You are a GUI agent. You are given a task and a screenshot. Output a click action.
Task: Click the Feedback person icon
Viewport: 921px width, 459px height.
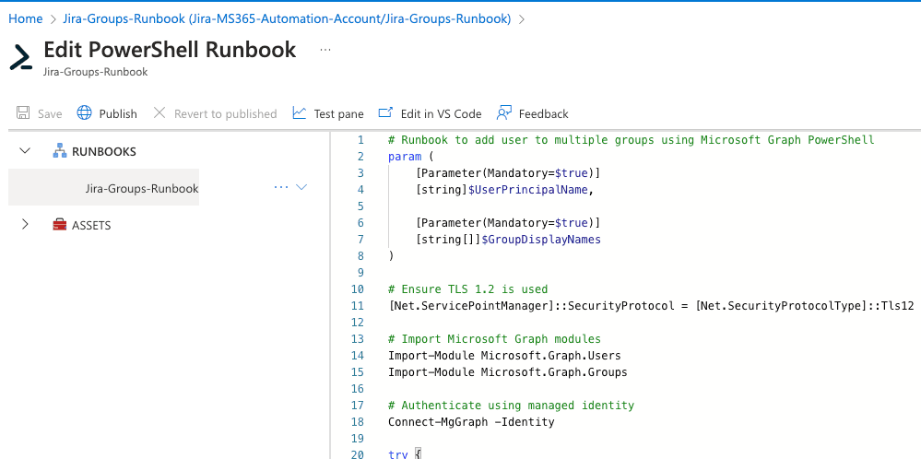click(x=504, y=112)
